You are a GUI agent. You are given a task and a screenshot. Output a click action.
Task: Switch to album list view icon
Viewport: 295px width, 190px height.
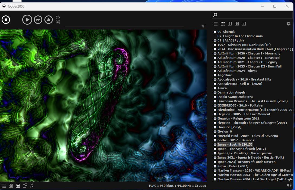coord(223,24)
